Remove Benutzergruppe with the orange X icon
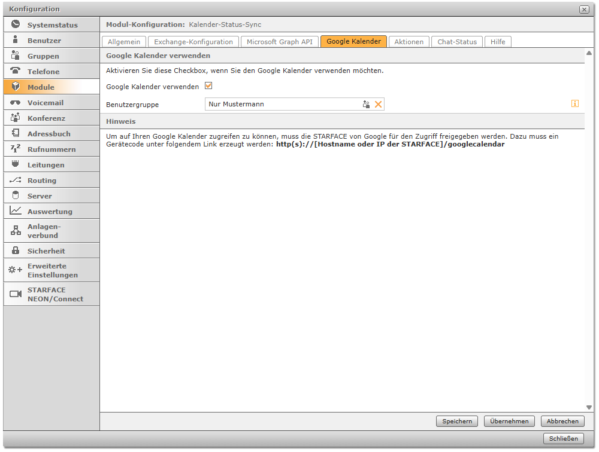The width and height of the screenshot is (599, 452). [378, 104]
